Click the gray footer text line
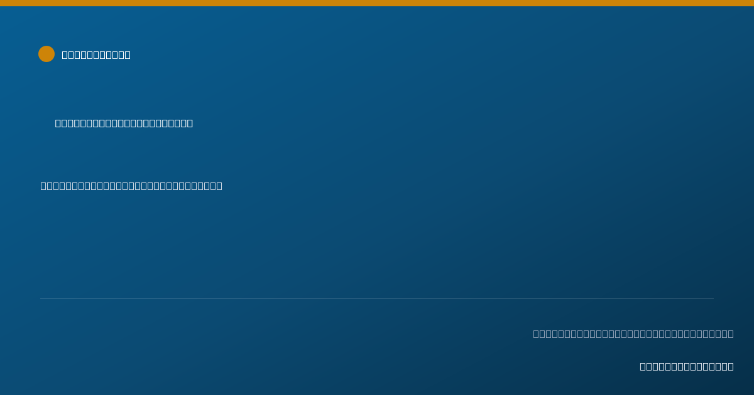754x395 pixels. point(633,334)
